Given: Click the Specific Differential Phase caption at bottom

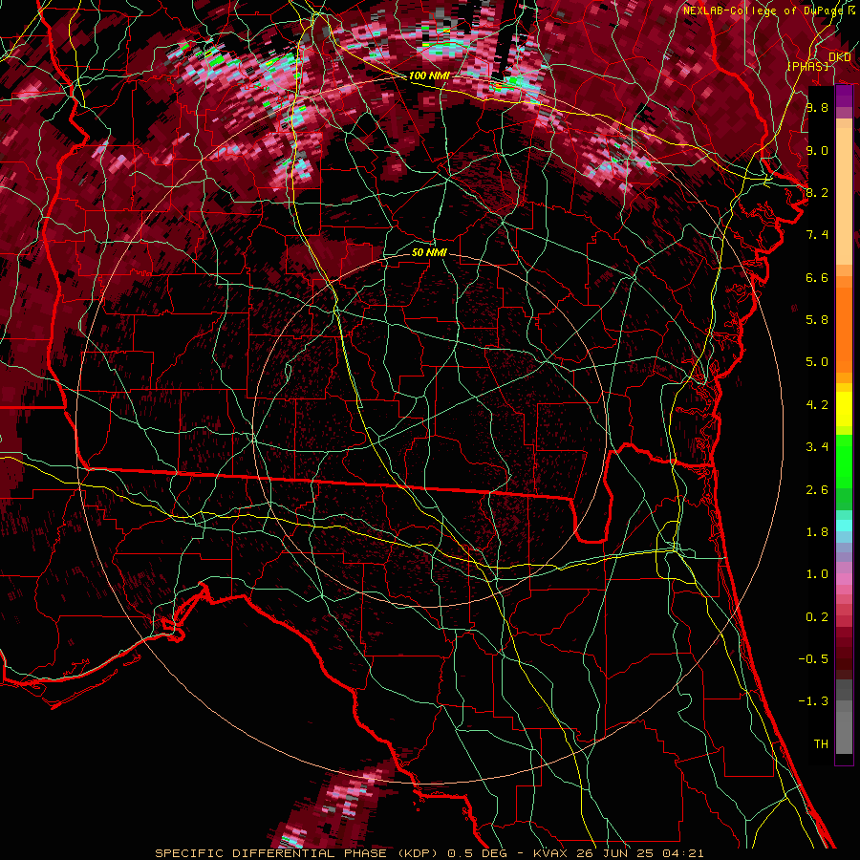Looking at the screenshot, I should point(429,853).
